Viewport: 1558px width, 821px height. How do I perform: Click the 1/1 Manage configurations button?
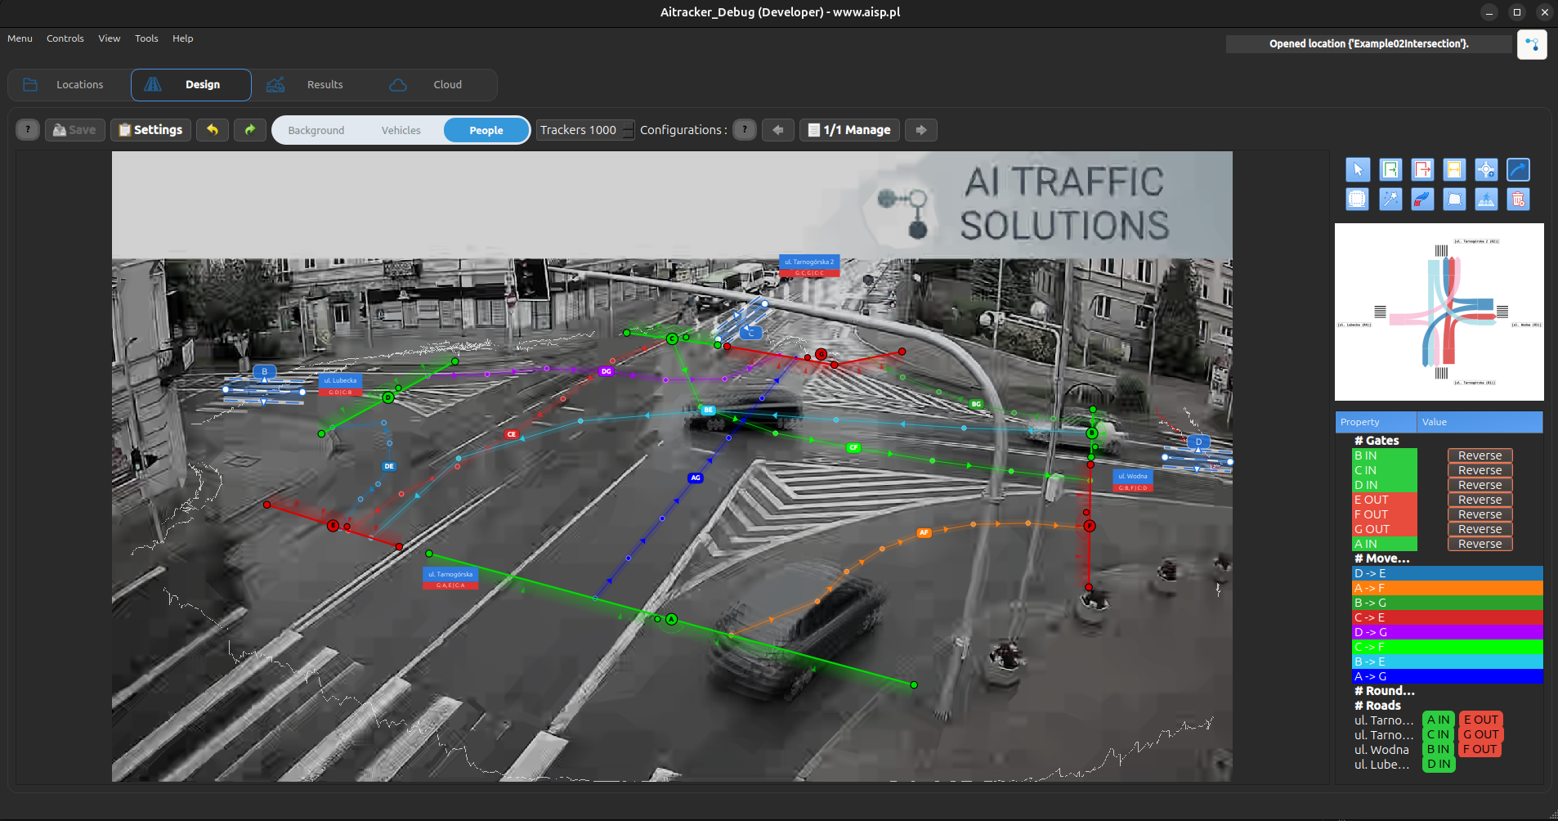pos(850,130)
